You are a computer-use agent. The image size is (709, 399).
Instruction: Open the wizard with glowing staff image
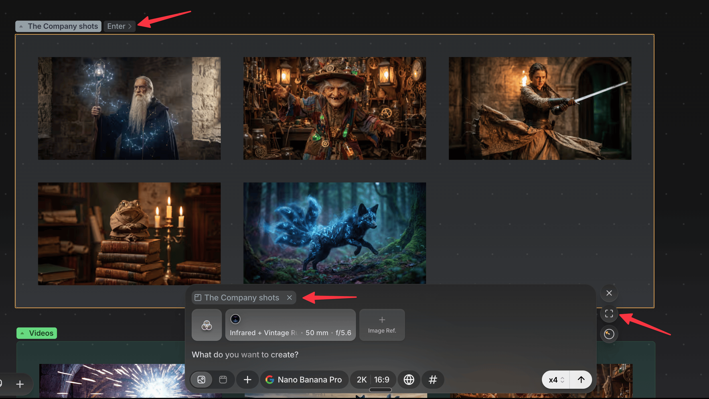click(x=129, y=108)
